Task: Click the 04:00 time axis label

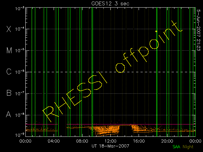Action: click(x=54, y=141)
